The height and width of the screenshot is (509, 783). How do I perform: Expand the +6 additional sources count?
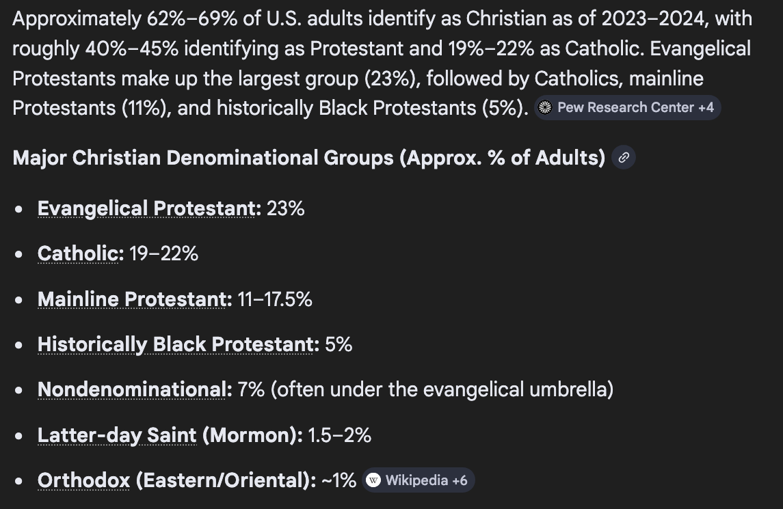click(460, 480)
